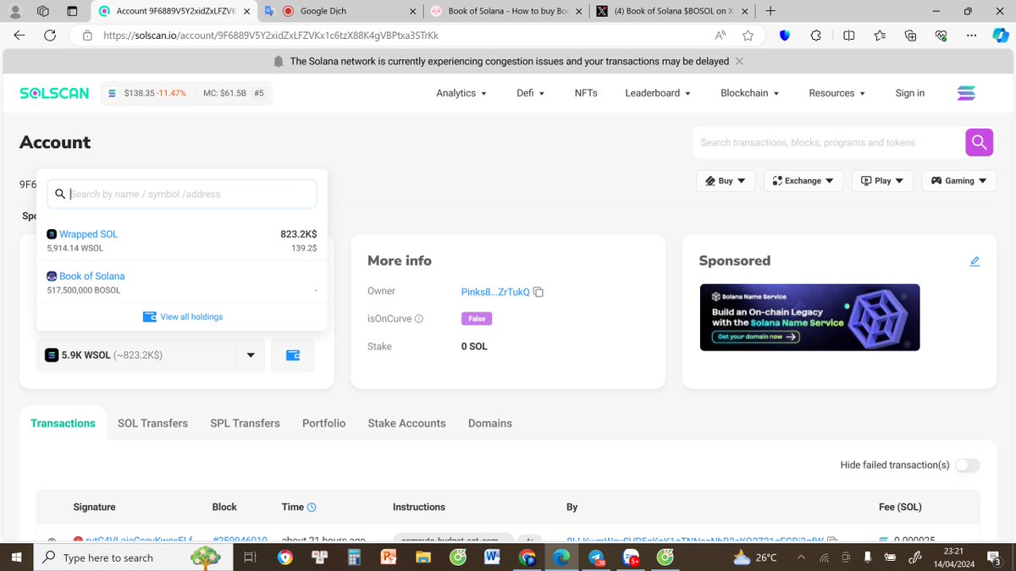The image size is (1016, 571).
Task: Click Sign in link
Action: pyautogui.click(x=909, y=93)
